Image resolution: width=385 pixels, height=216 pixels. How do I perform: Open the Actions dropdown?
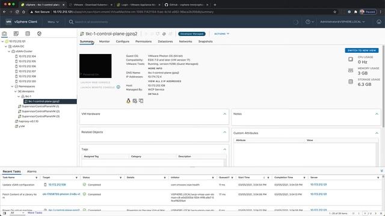(x=221, y=34)
